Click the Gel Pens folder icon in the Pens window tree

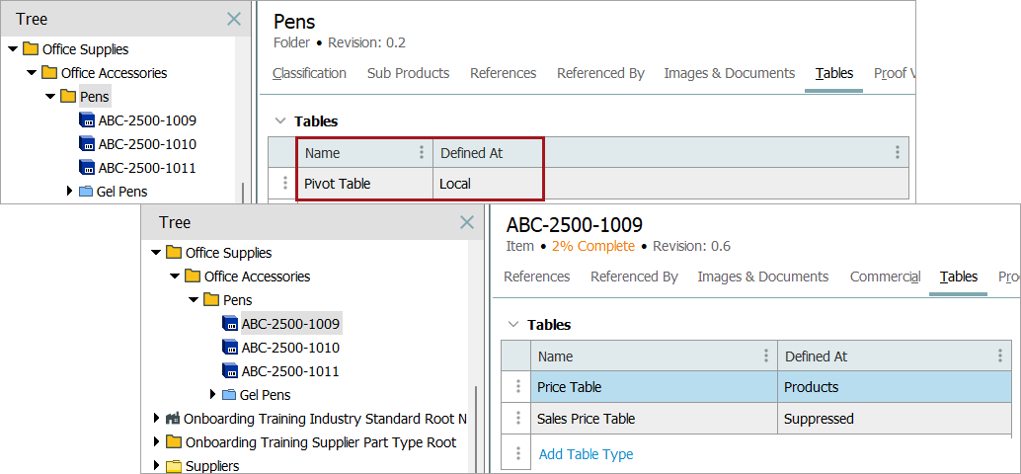[x=86, y=192]
